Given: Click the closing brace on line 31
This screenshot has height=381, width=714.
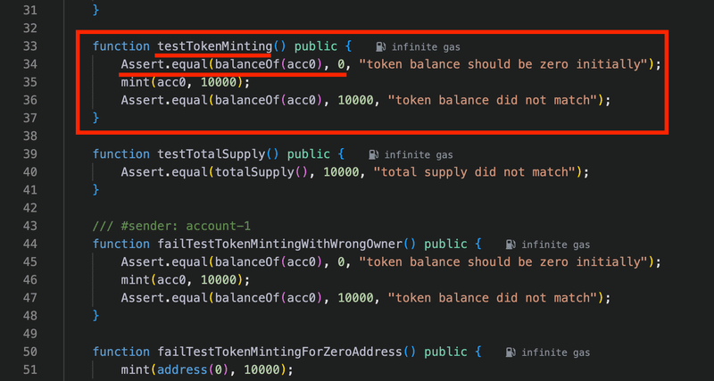Looking at the screenshot, I should pos(95,10).
